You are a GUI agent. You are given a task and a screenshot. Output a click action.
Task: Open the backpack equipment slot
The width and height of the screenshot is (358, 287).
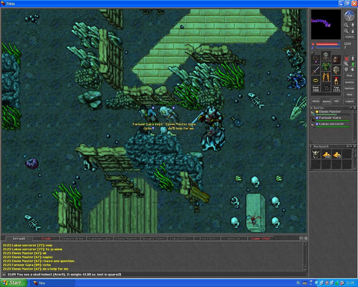click(336, 60)
